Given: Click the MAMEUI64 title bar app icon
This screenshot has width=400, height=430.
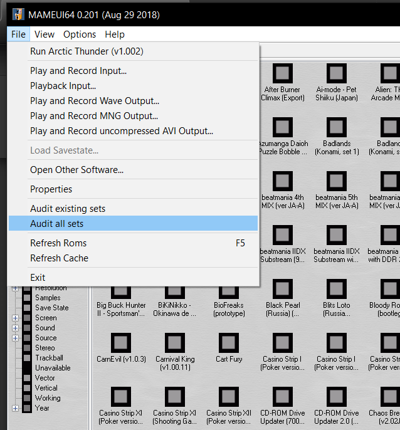Looking at the screenshot, I should point(18,14).
